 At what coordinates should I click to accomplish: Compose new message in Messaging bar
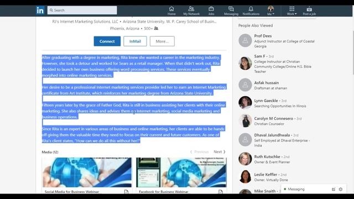coord(334,189)
